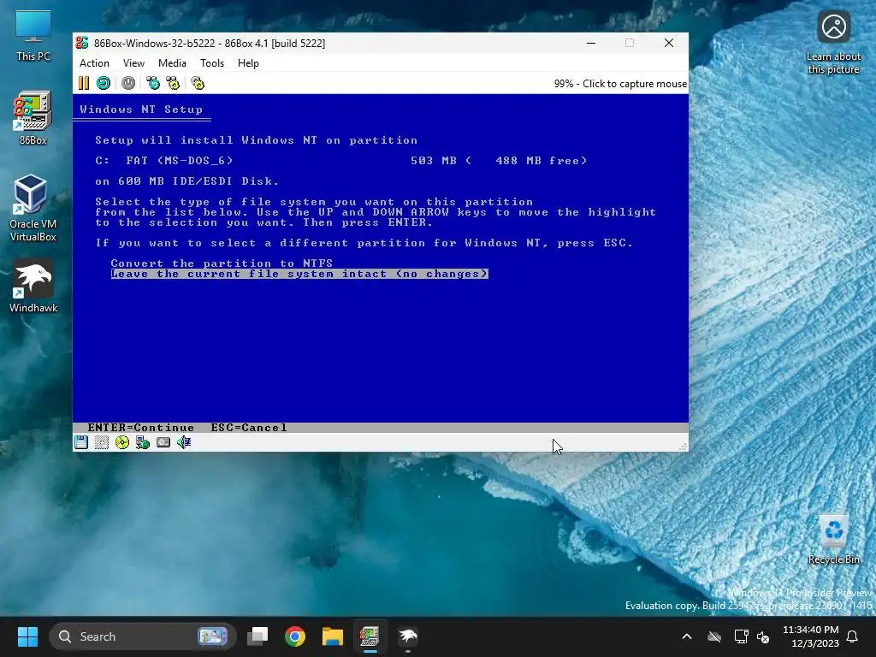Launch Google Chrome from taskbar

pyautogui.click(x=295, y=636)
